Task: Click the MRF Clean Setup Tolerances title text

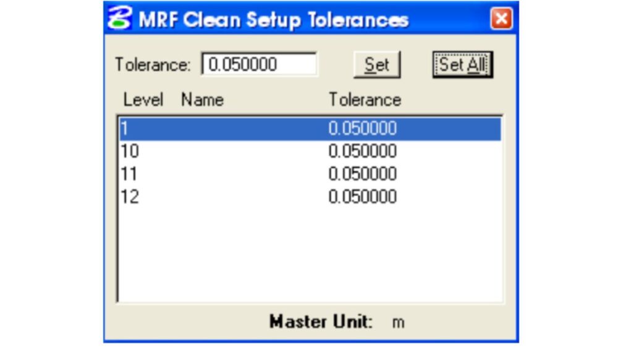Action: tap(273, 19)
